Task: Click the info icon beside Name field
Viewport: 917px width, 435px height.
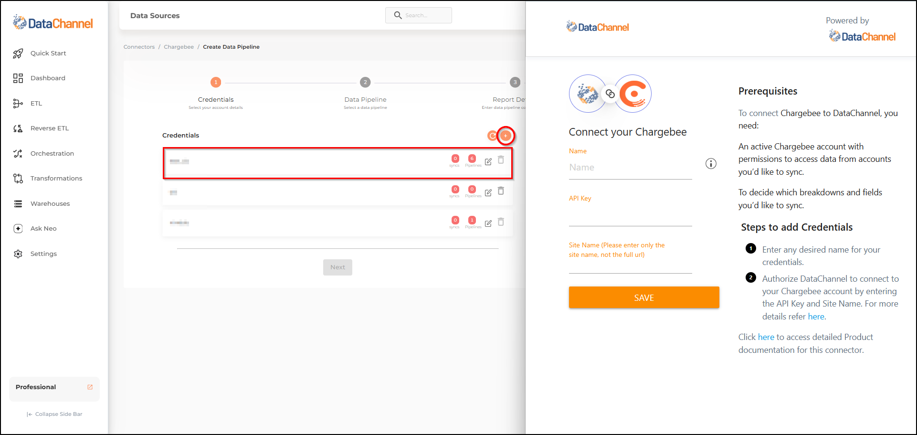Action: click(x=711, y=164)
